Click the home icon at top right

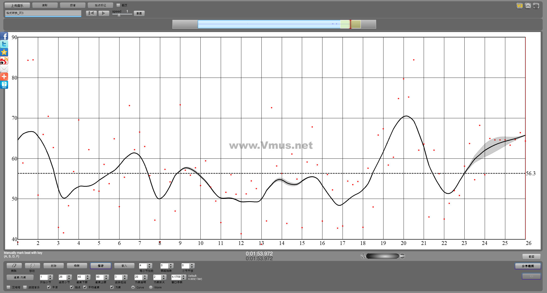click(528, 6)
